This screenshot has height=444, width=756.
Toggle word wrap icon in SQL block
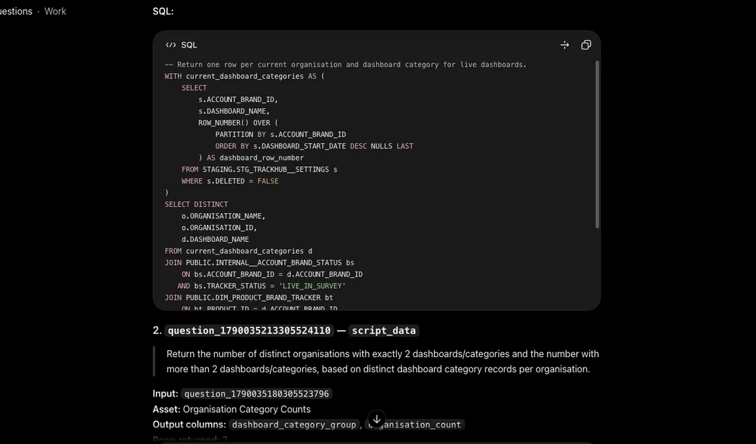click(565, 45)
